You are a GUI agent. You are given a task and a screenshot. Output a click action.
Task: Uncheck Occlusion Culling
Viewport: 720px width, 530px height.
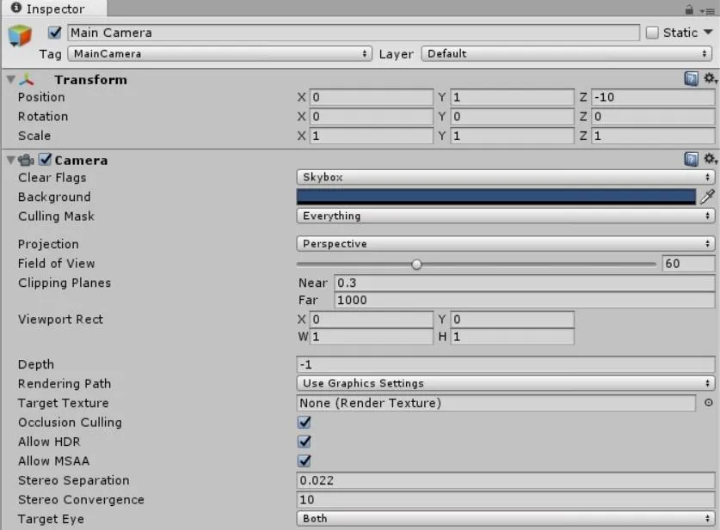point(305,422)
